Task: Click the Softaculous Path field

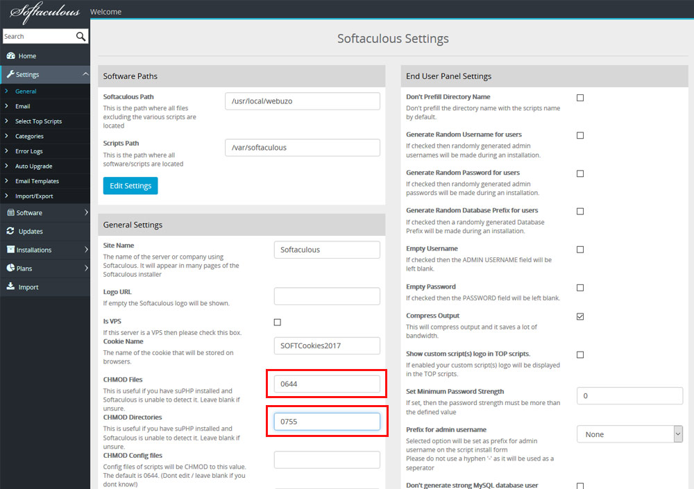Action: (x=303, y=101)
